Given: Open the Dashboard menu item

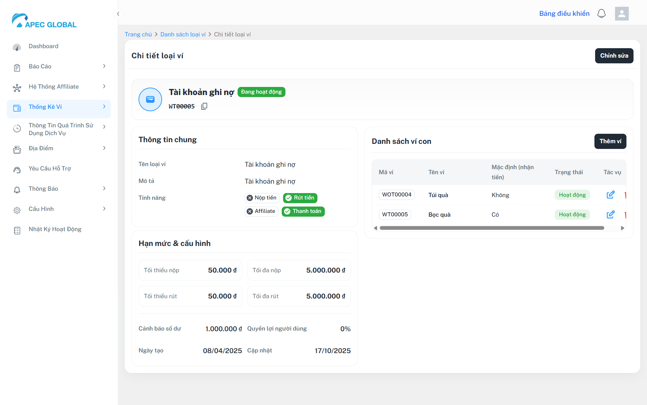Looking at the screenshot, I should click(x=43, y=46).
